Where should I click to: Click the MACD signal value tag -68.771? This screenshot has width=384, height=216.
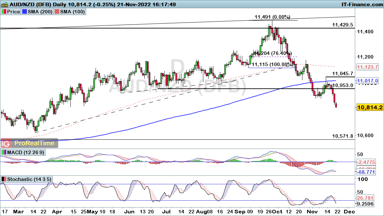pos(366,172)
